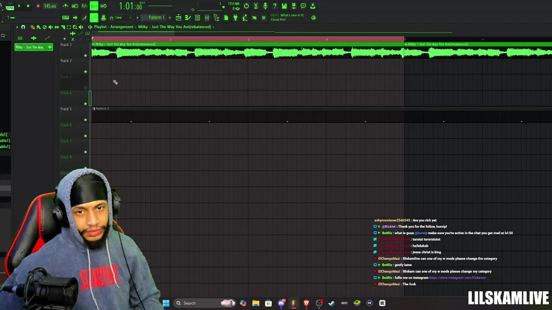Image resolution: width=552 pixels, height=310 pixels.
Task: Open the Mixer icon
Action: coord(207,18)
